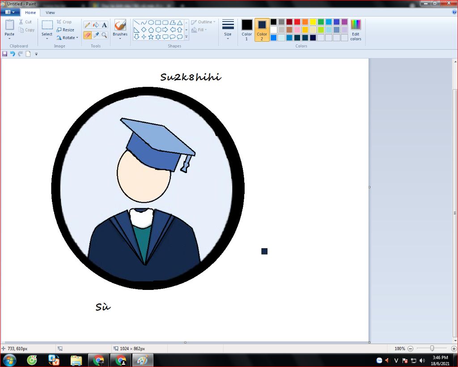Select the Magnifier tool
Screen dimensions: 458x367
pos(104,35)
